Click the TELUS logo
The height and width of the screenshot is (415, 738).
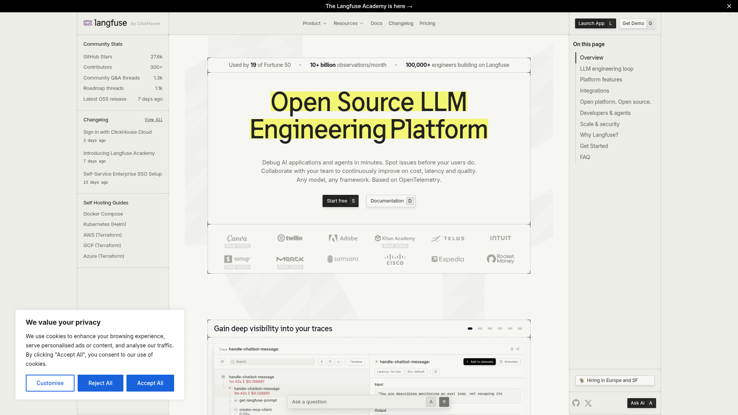(x=448, y=239)
